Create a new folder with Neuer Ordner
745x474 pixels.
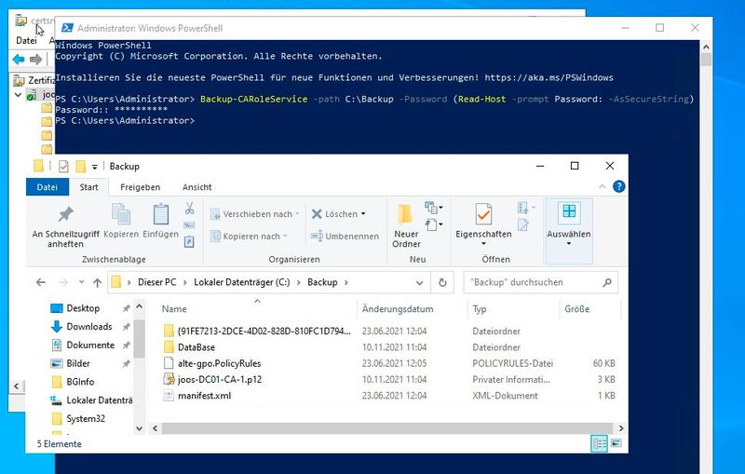pos(406,226)
